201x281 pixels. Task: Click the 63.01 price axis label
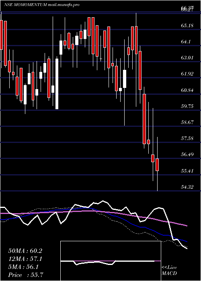pyautogui.click(x=187, y=58)
